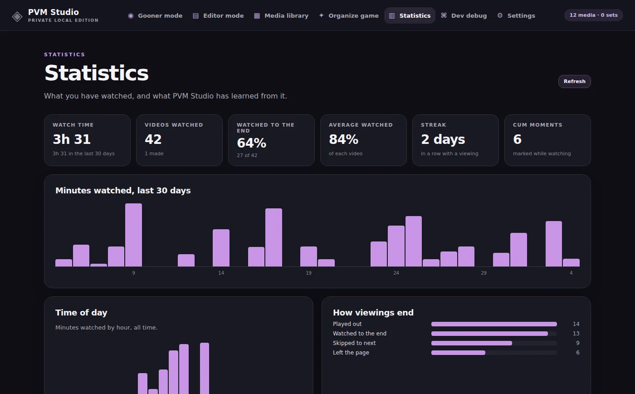This screenshot has height=394, width=635.
Task: Click the Watched to the end progress bar
Action: click(494, 334)
